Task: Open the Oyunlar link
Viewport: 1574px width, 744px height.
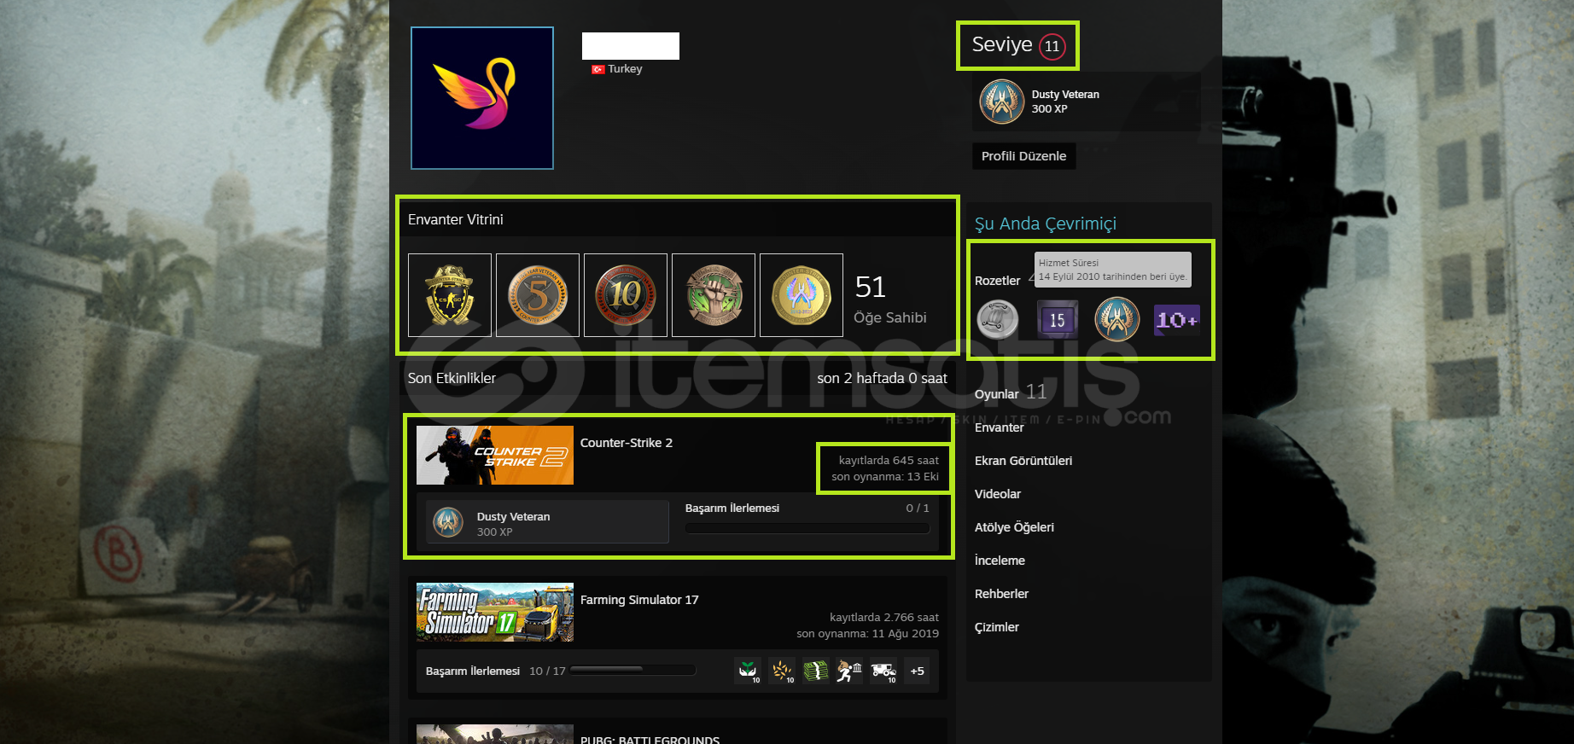Action: click(997, 394)
